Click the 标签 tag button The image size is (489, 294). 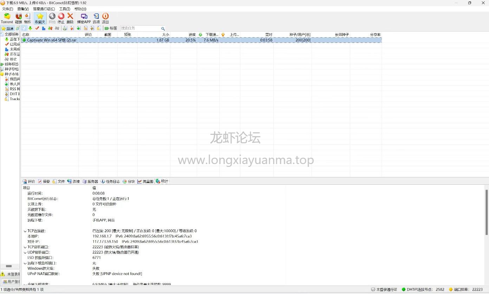click(x=111, y=28)
